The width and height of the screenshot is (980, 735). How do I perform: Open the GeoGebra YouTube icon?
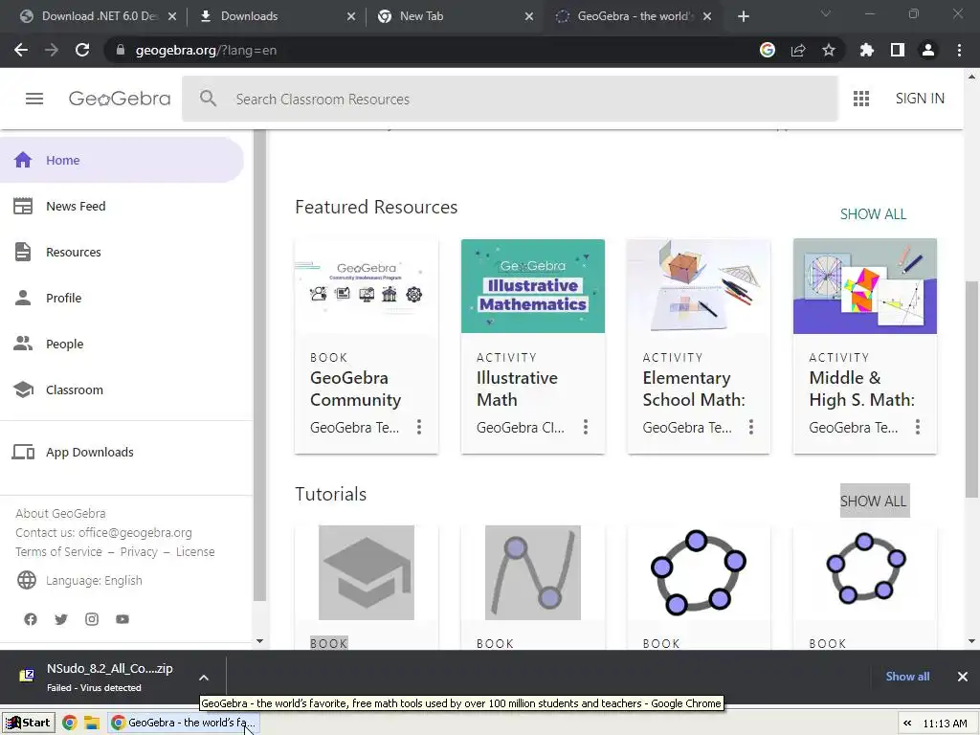point(122,619)
